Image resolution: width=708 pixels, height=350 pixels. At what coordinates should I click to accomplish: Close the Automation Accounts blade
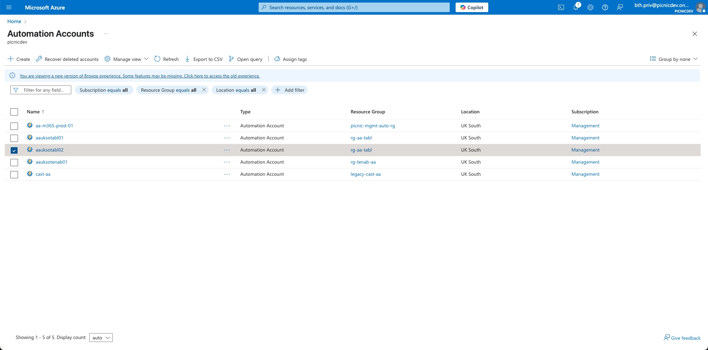click(x=694, y=34)
